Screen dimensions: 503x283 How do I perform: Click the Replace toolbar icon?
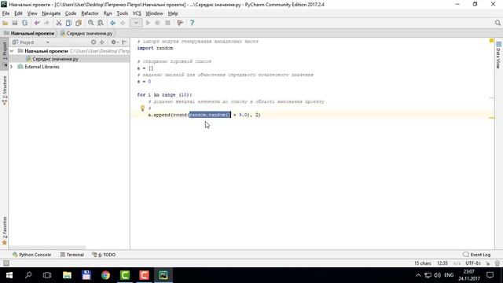pyautogui.click(x=101, y=23)
